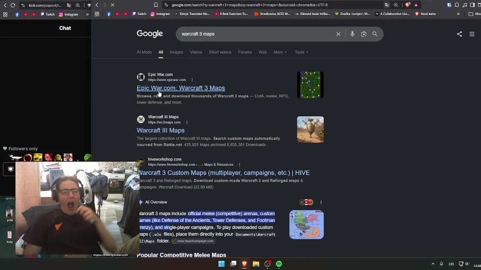The height and width of the screenshot is (270, 481).
Task: Click the CES language indicator
Action: tap(452, 264)
